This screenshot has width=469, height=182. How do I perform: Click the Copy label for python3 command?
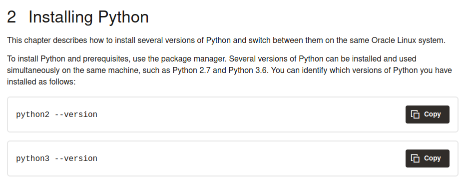pyautogui.click(x=432, y=158)
